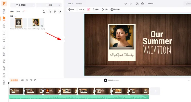Image resolution: width=191 pixels, height=102 pixels.
Task: Delete selected scene with the trash icon
Action: [x=35, y=80]
